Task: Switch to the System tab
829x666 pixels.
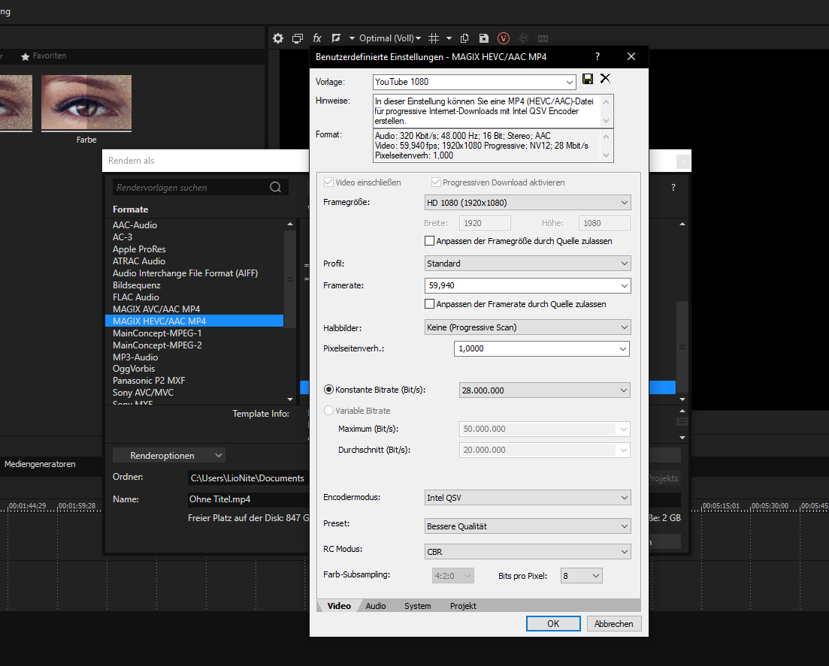Action: [x=418, y=606]
